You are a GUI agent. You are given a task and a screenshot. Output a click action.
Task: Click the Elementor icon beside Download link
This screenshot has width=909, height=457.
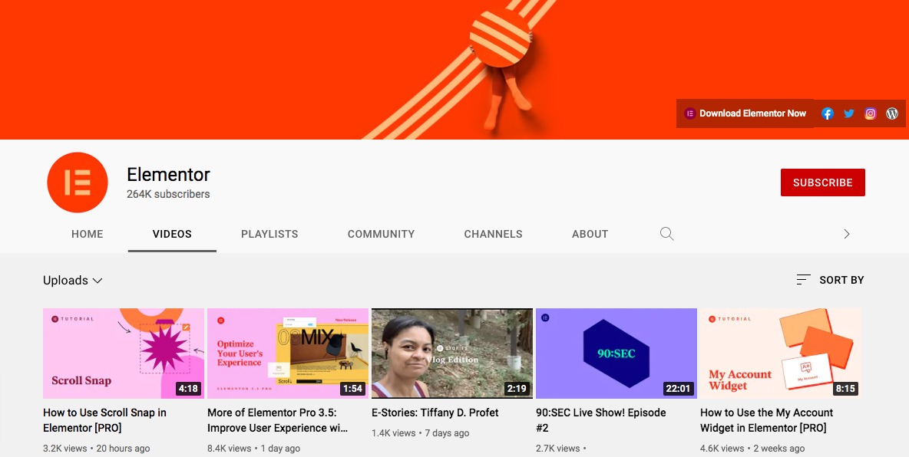(689, 113)
